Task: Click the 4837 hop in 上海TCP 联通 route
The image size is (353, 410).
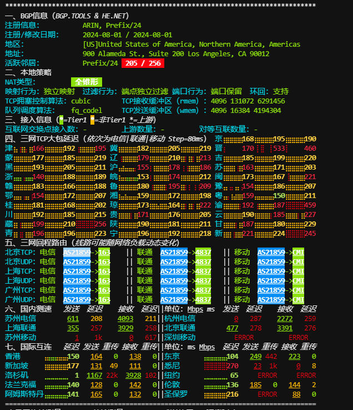Action: pos(203,271)
